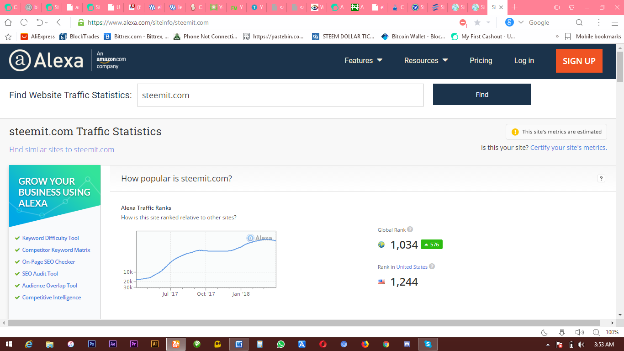The width and height of the screenshot is (624, 351).
Task: Click the info icon next to Global Rank
Action: click(x=410, y=229)
